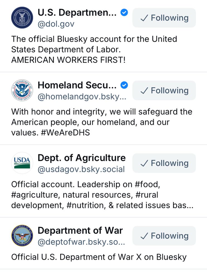This screenshot has width=207, height=278.
Task: Click the Department of War seal avatar
Action: click(22, 236)
